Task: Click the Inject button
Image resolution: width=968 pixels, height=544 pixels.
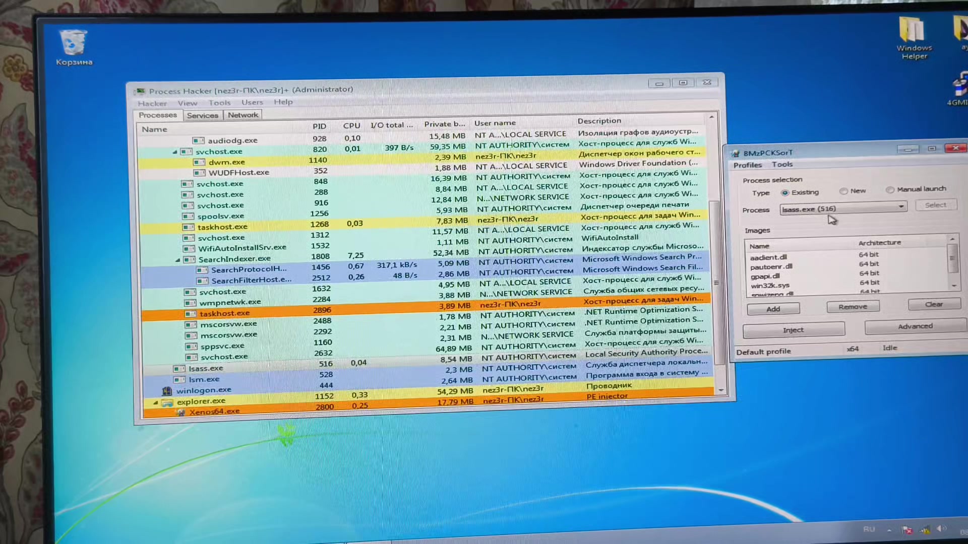Action: click(793, 330)
